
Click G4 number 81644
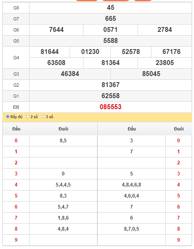click(x=50, y=52)
